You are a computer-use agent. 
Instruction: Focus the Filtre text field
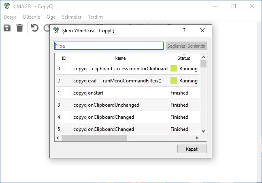(x=109, y=46)
